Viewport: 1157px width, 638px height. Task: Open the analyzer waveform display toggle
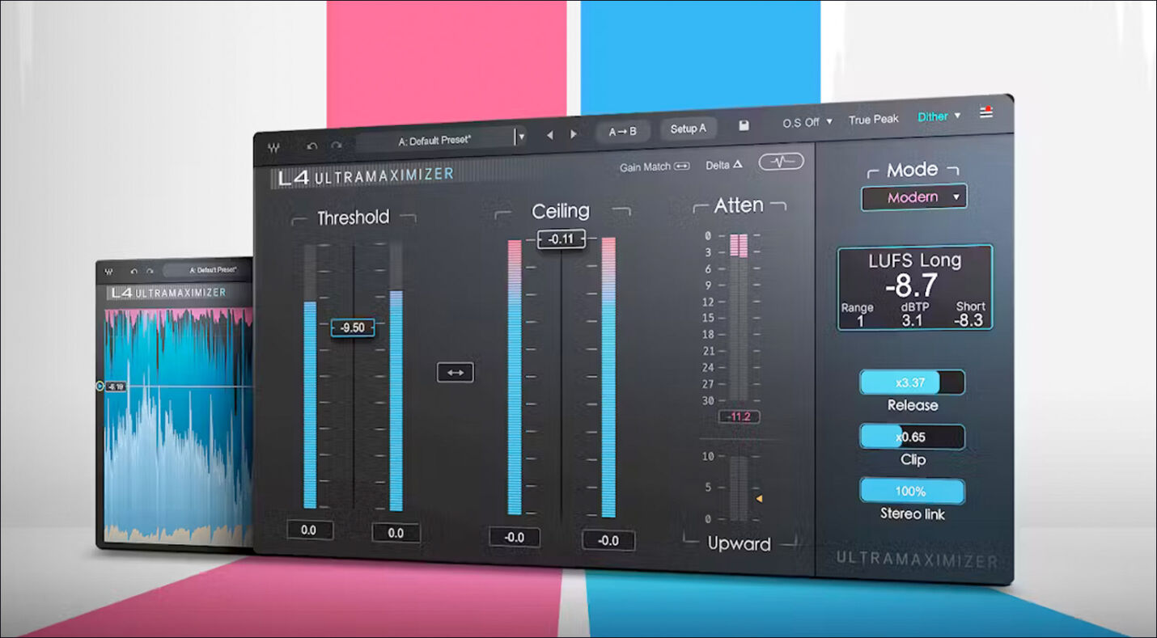tap(781, 161)
